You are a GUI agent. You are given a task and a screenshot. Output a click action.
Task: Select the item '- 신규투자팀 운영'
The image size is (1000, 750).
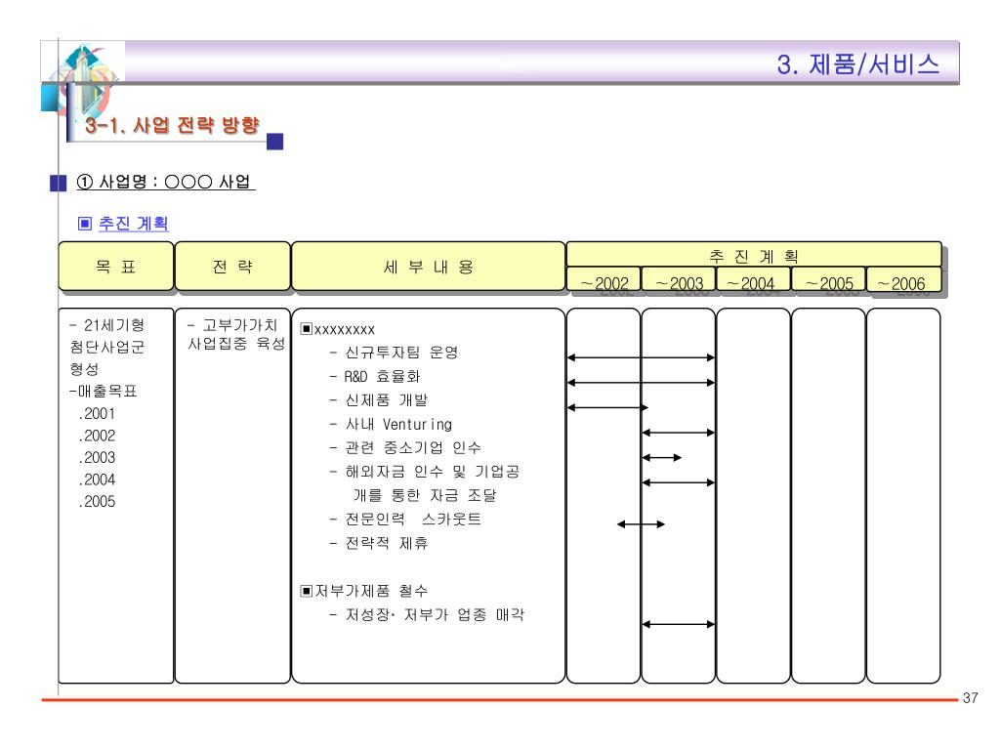click(x=394, y=352)
